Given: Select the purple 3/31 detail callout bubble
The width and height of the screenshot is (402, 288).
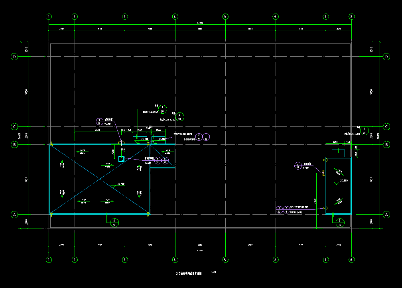Looking at the screenshot, I should [166, 161].
